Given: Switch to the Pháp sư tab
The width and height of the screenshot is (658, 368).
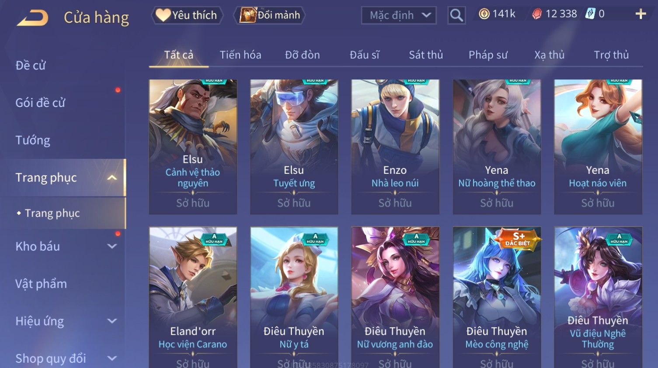Looking at the screenshot, I should (x=488, y=55).
